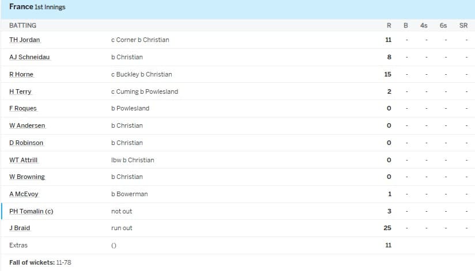Click the B balls column header
The image size is (475, 271).
(x=406, y=25)
